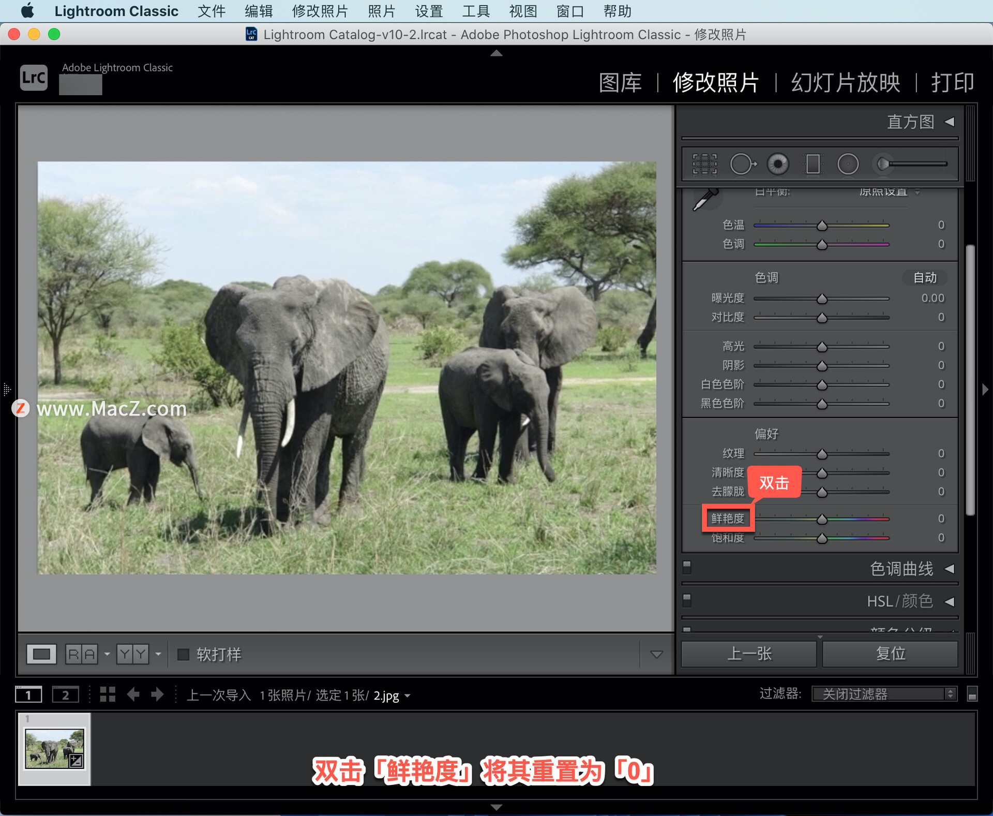Image resolution: width=993 pixels, height=816 pixels.
Task: Expand the 色调曲线 panel triangle
Action: point(950,569)
